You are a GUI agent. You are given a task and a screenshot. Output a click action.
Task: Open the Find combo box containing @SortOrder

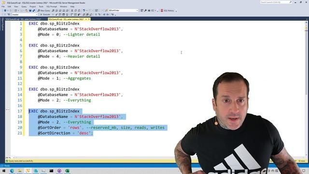tap(124, 11)
